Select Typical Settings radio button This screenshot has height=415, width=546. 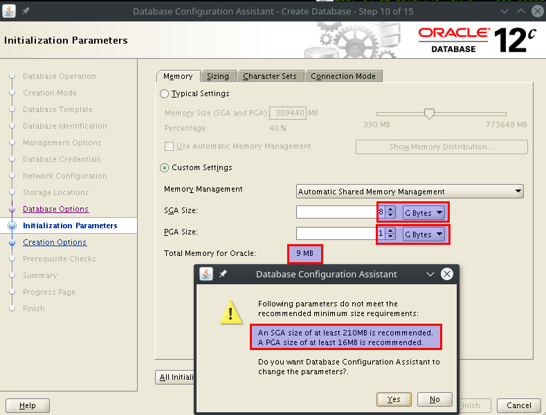(165, 93)
